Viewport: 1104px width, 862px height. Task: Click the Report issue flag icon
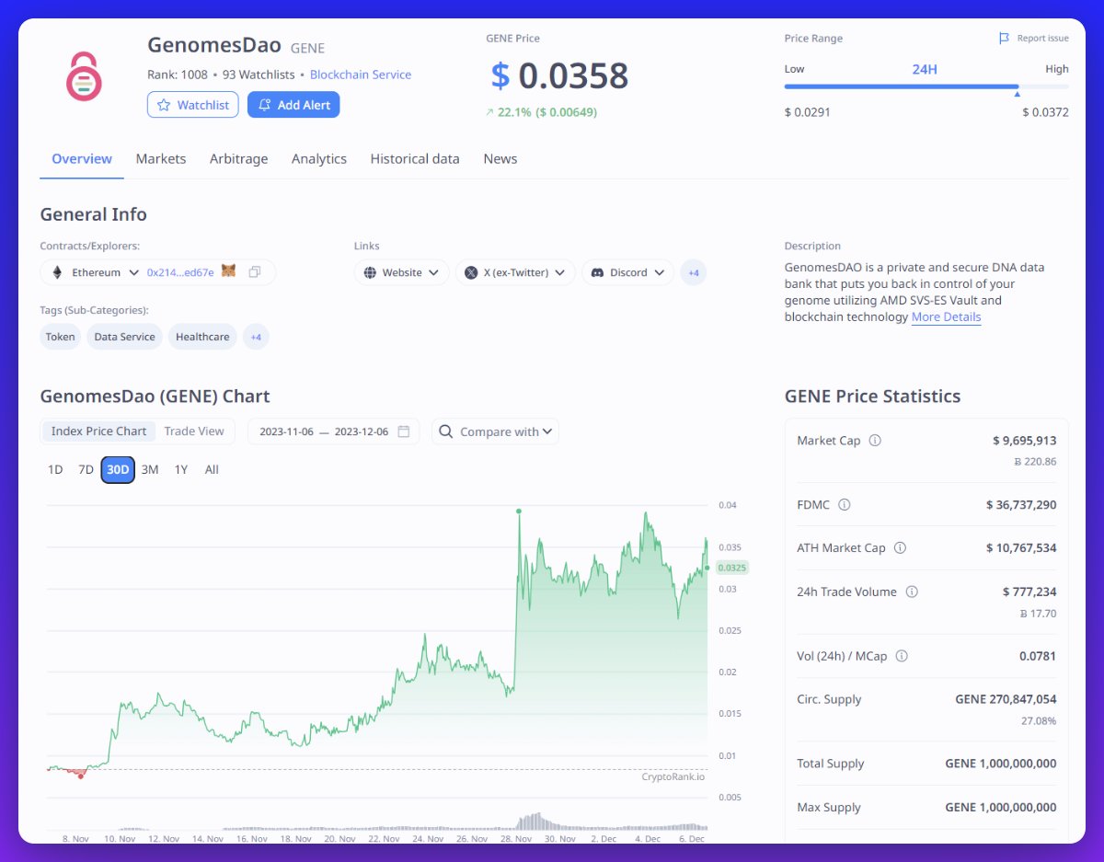click(x=1004, y=39)
